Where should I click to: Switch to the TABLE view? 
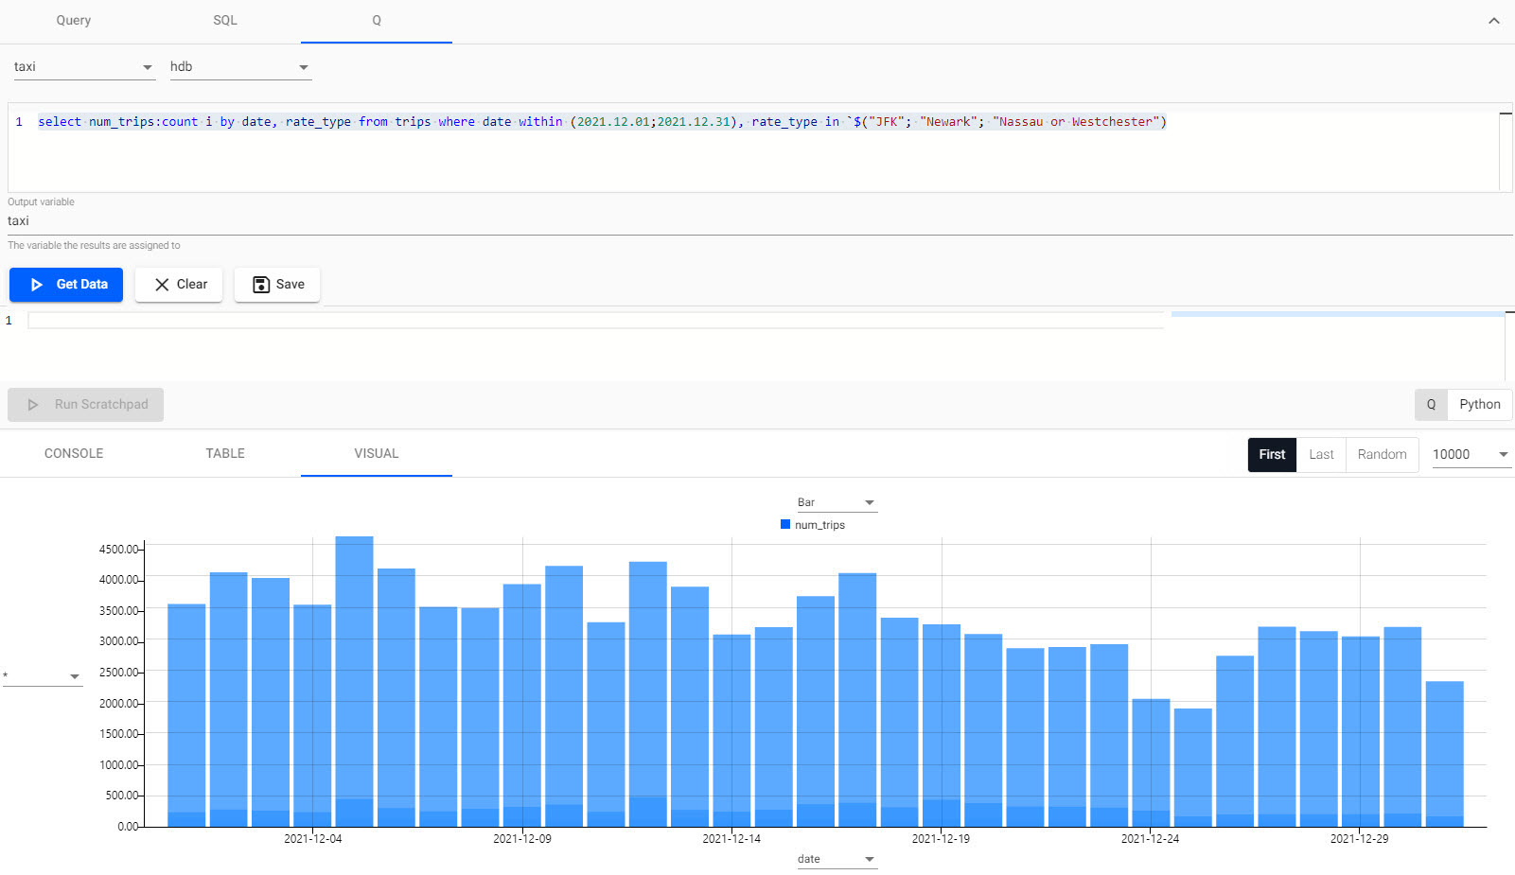[224, 453]
